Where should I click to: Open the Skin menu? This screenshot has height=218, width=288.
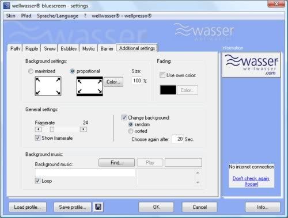pos(10,16)
